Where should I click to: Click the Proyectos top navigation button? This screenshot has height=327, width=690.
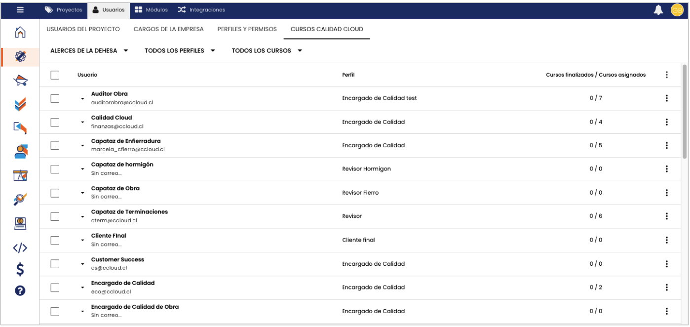click(64, 10)
